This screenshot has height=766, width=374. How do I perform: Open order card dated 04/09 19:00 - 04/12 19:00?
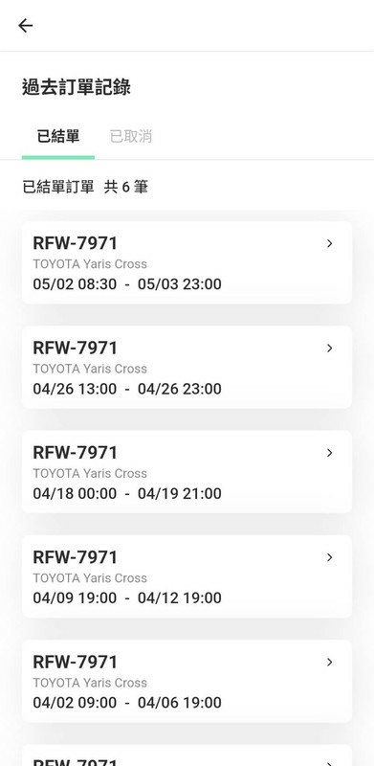pyautogui.click(x=187, y=576)
